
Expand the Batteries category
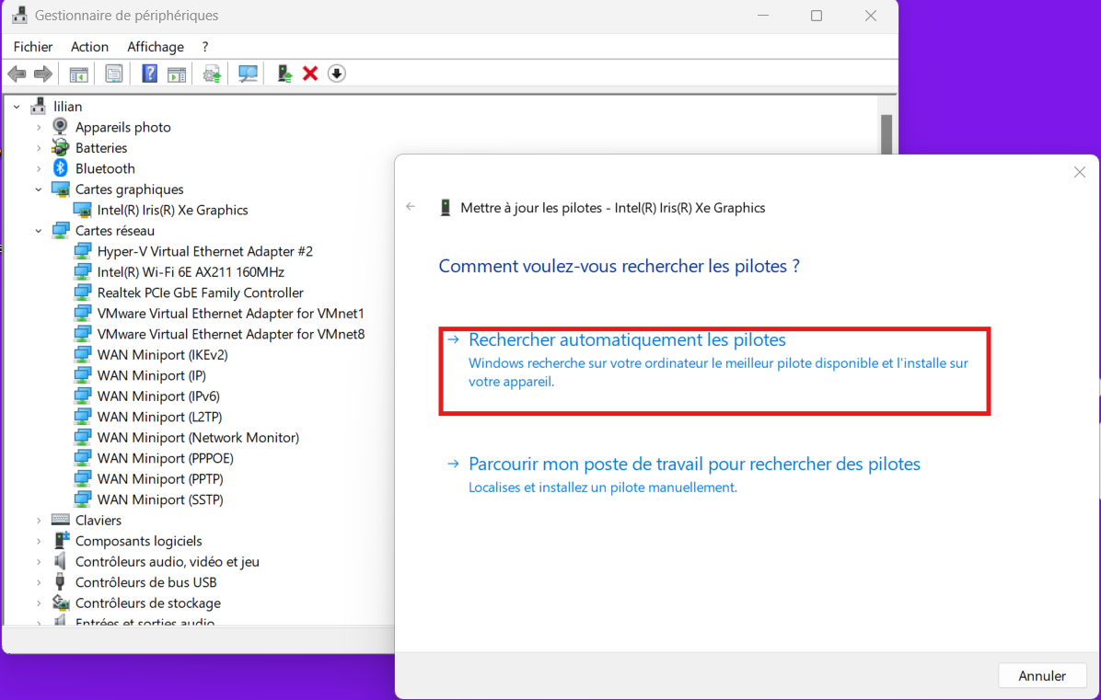coord(39,148)
